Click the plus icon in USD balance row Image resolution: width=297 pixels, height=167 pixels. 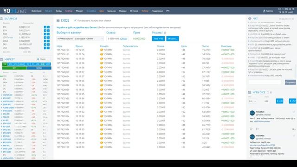pyautogui.click(x=45, y=48)
